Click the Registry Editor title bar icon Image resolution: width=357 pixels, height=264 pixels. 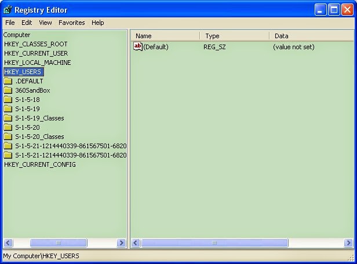click(x=8, y=10)
